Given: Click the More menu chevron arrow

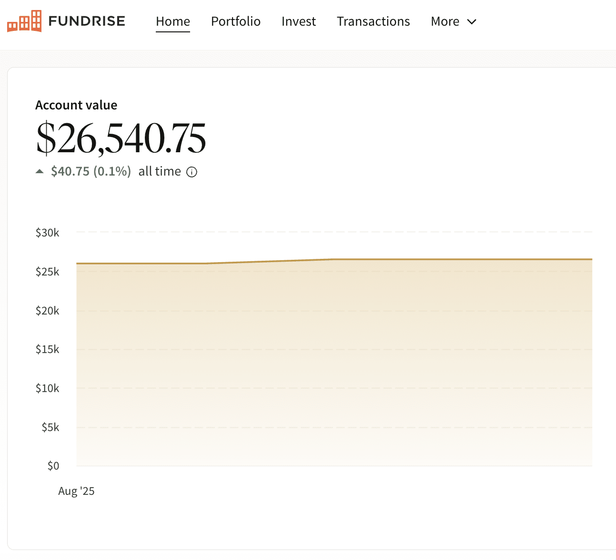Looking at the screenshot, I should (472, 22).
